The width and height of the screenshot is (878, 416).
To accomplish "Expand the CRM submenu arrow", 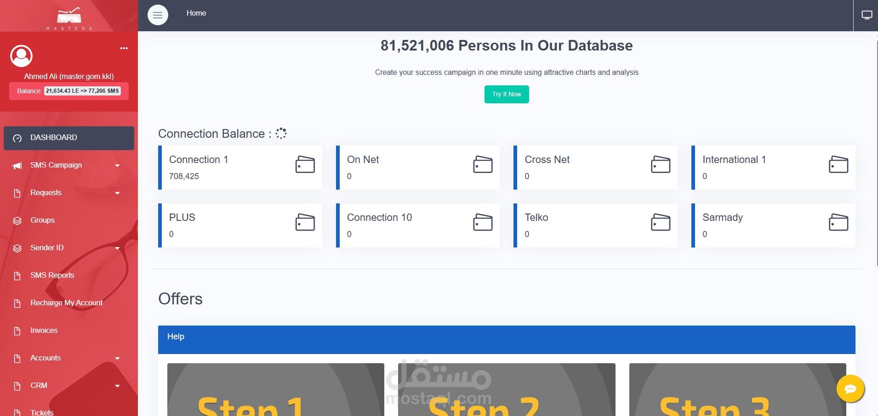I will (118, 386).
